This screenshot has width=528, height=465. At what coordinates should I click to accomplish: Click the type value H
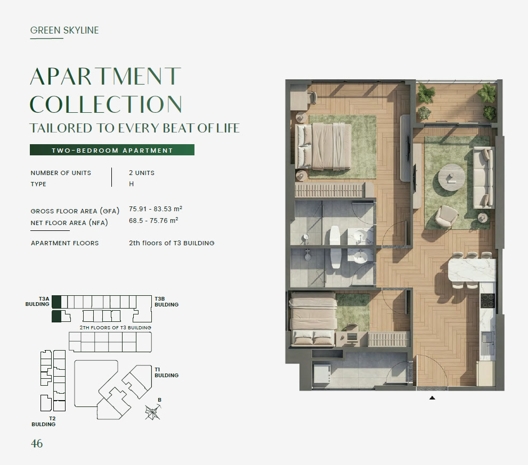[x=131, y=184]
